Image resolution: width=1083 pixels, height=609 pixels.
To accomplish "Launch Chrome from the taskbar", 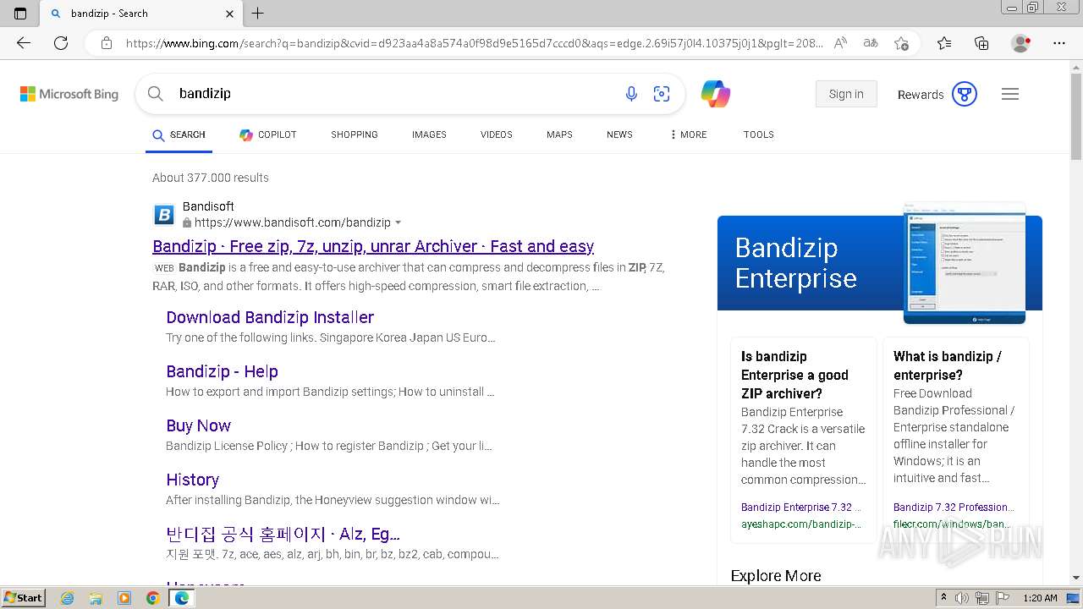I will click(x=152, y=598).
